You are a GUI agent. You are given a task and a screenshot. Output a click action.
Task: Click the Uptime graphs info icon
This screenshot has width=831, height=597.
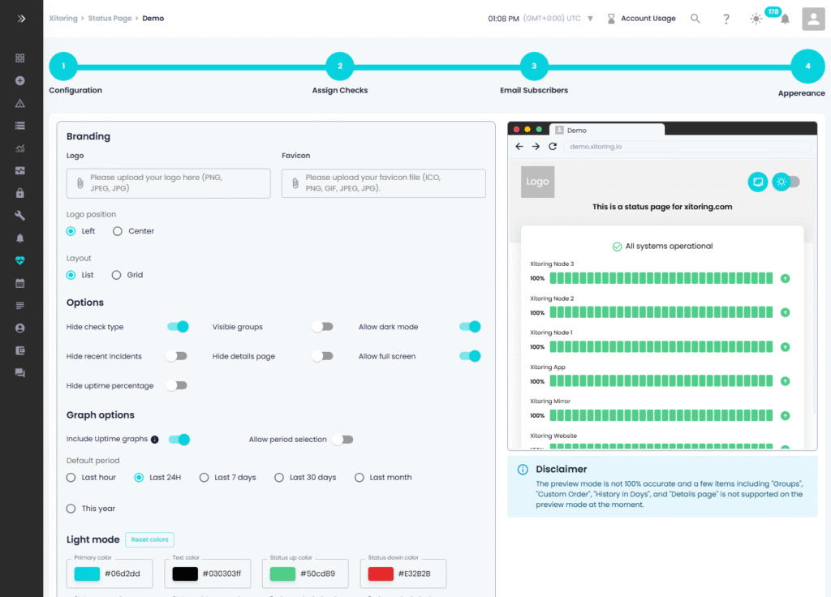[x=155, y=440]
